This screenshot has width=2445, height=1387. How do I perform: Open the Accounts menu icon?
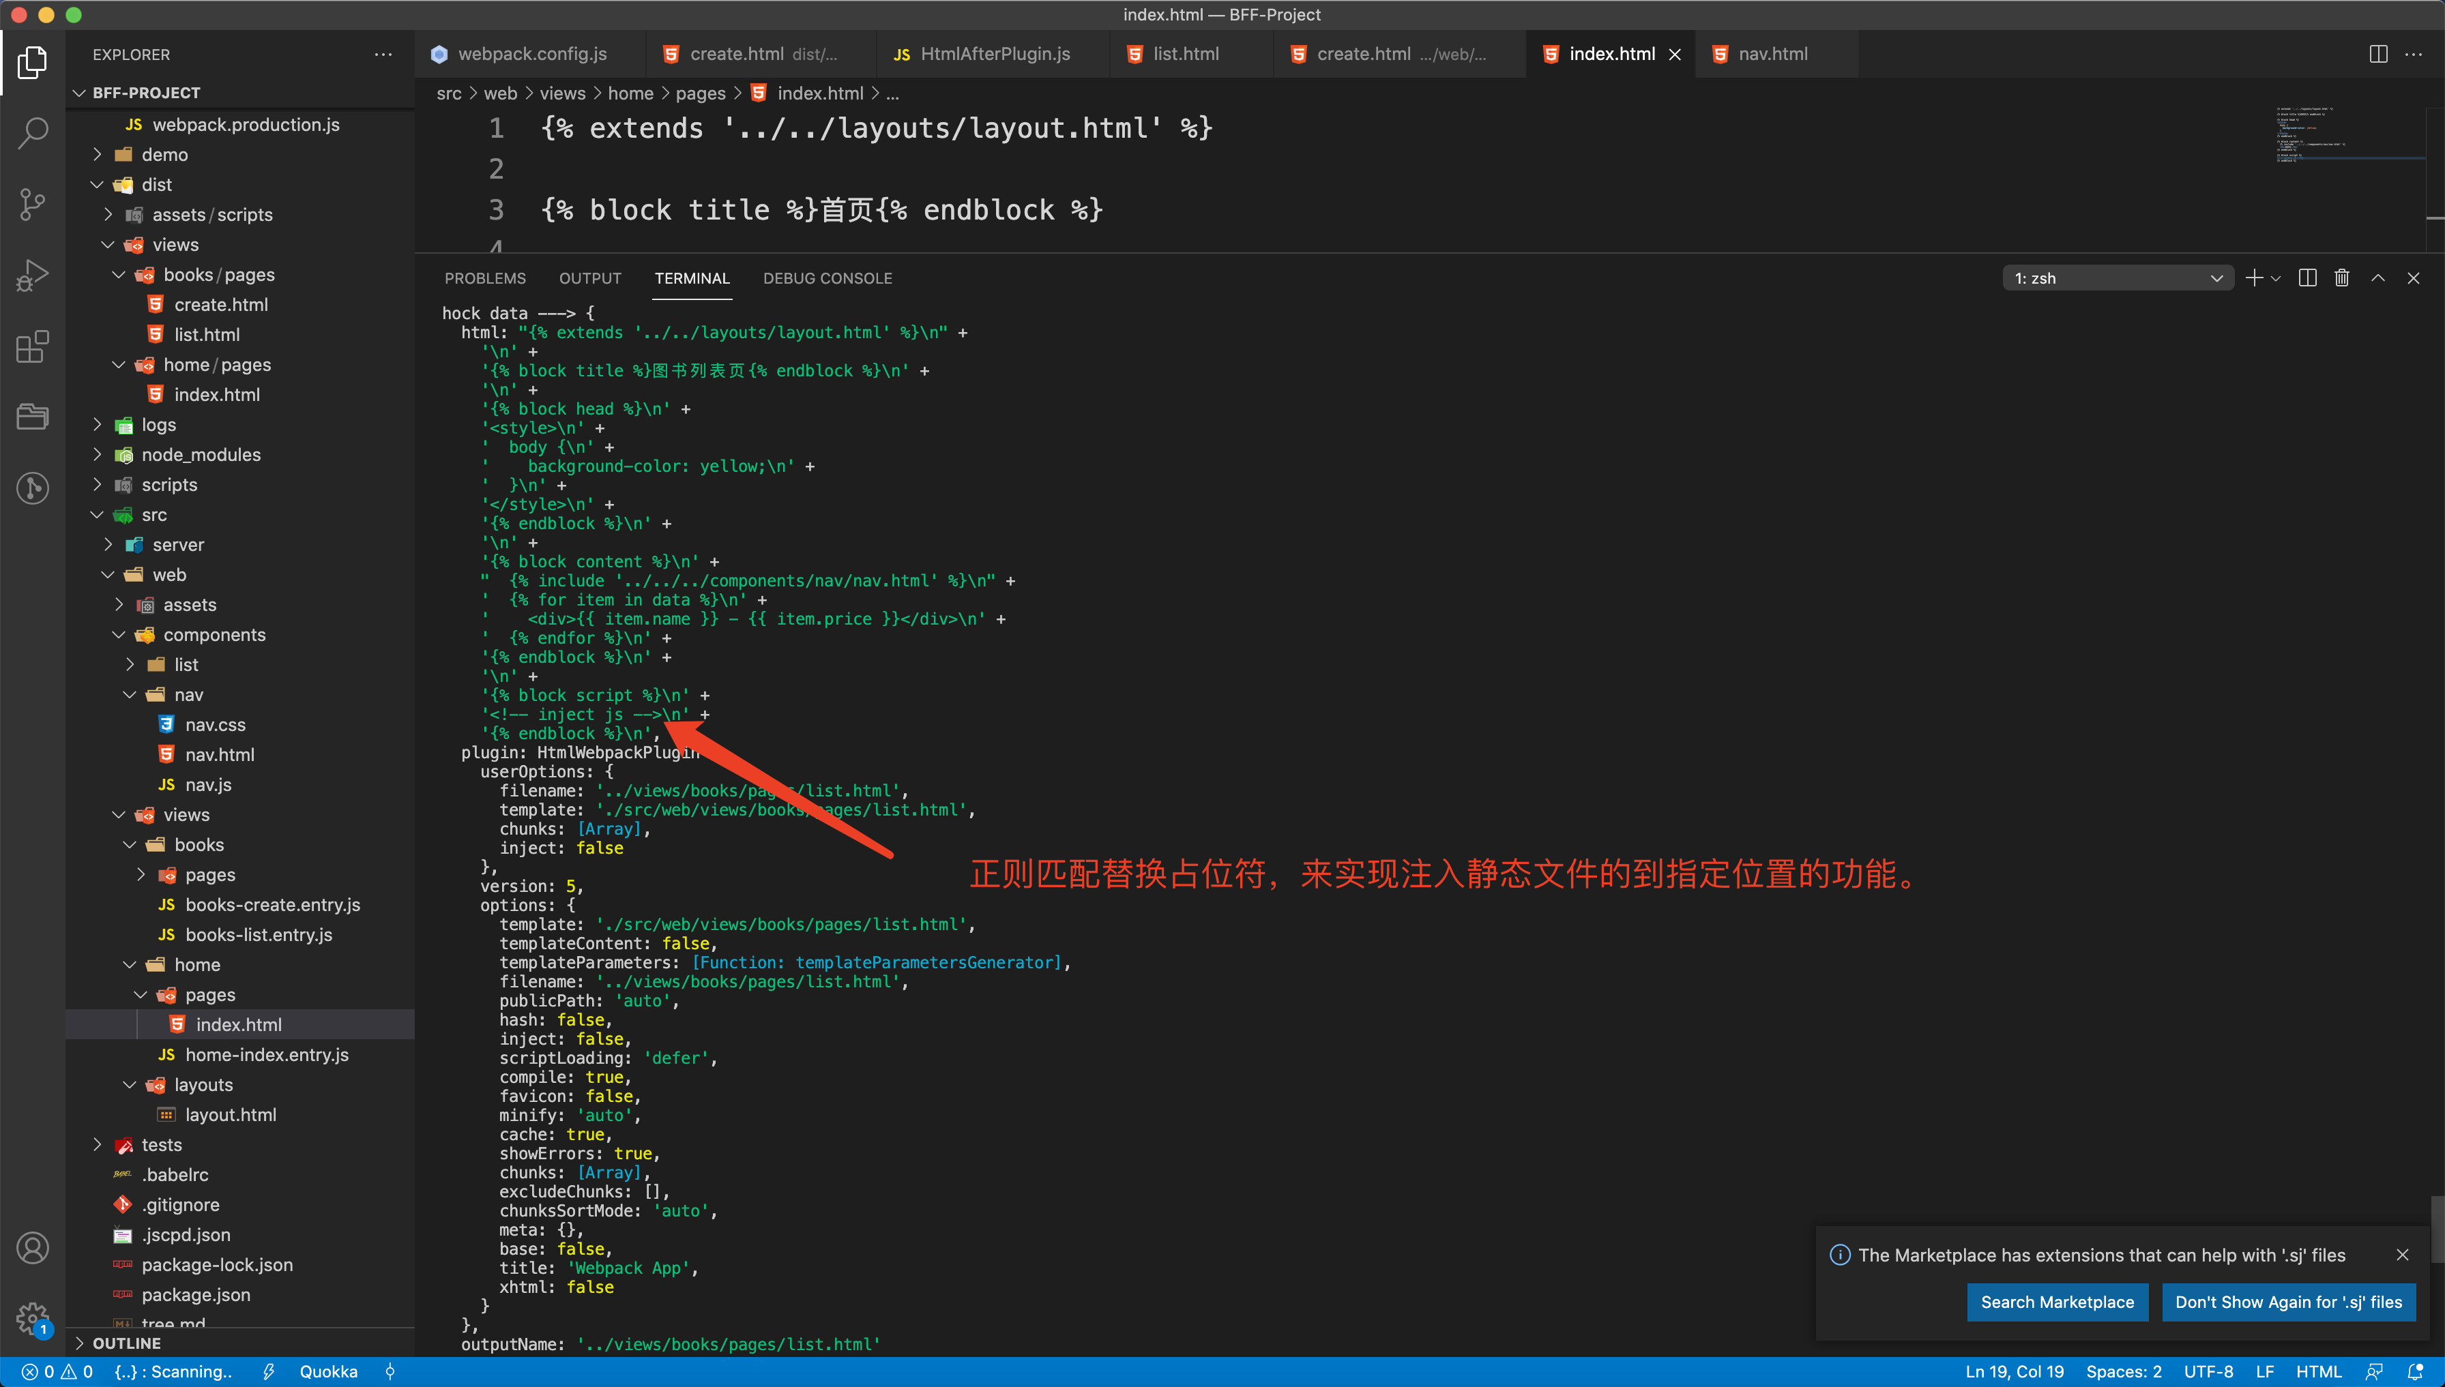tap(32, 1248)
